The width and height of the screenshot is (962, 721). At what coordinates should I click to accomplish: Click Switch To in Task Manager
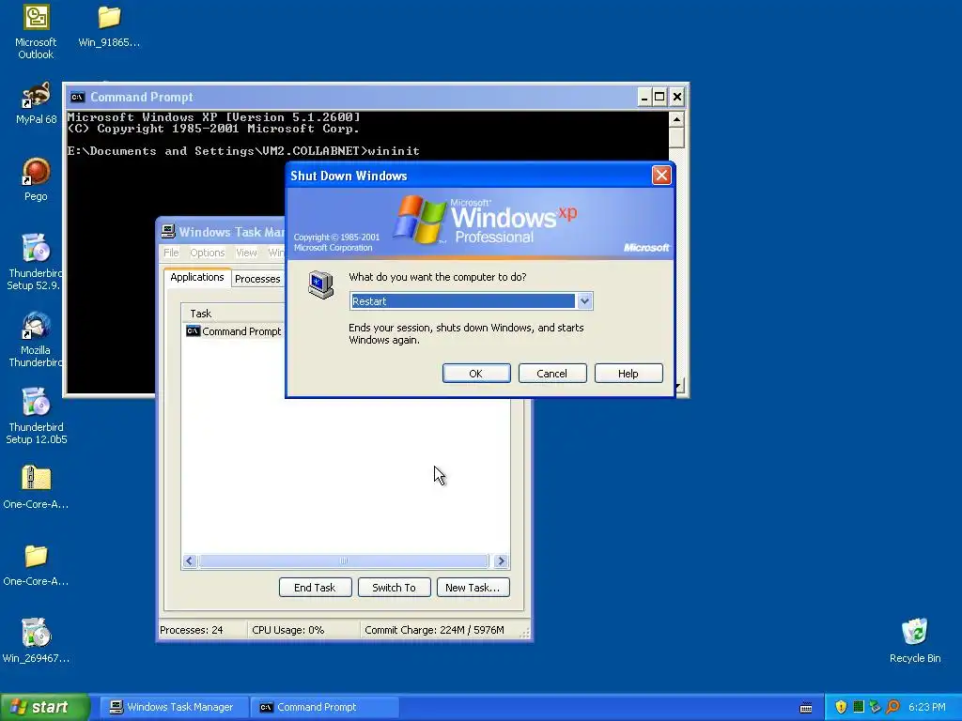click(x=394, y=588)
